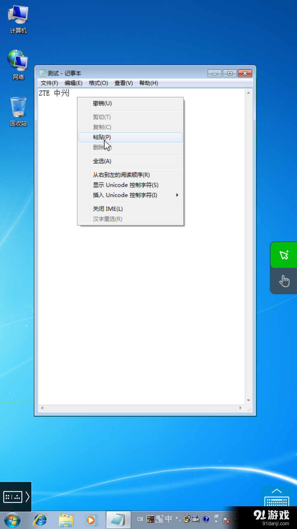Click the vertical scrollbar up arrow
This screenshot has width=297, height=529.
[x=248, y=93]
